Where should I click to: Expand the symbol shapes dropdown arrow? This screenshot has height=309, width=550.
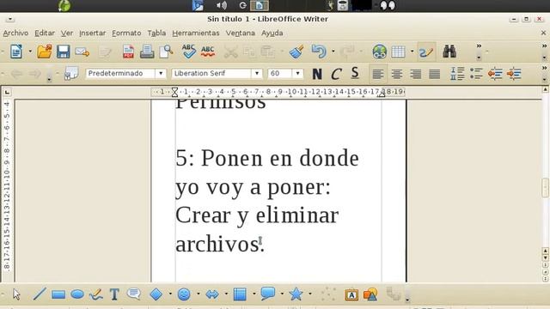pyautogui.click(x=199, y=294)
